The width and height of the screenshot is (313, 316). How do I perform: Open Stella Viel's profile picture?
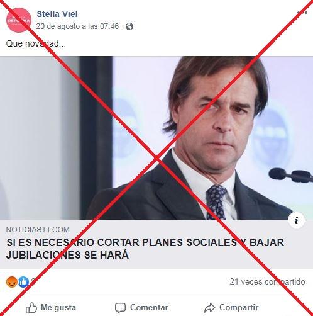coord(19,20)
